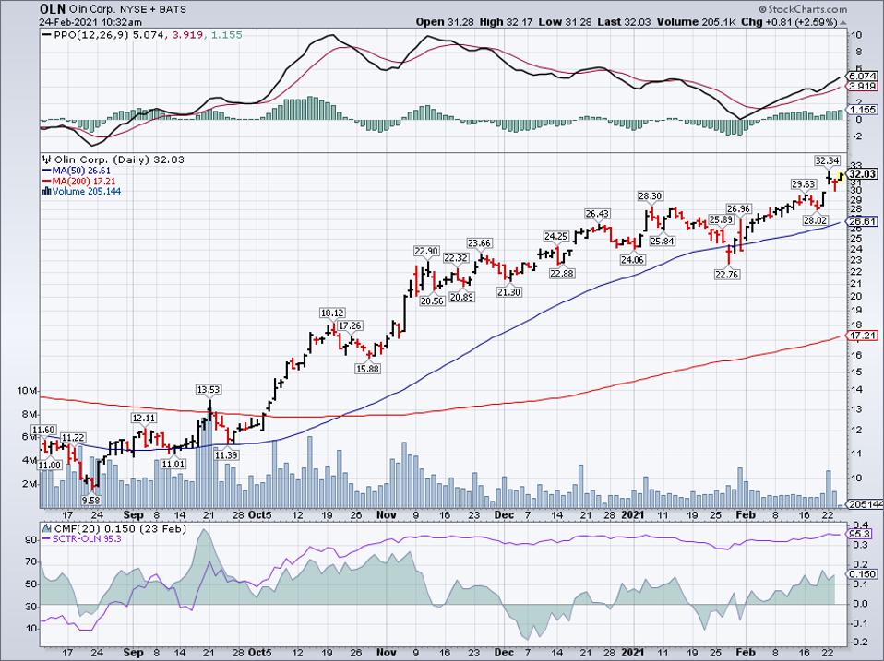
Task: Click the blue MA(50) line swatch
Action: click(x=46, y=171)
